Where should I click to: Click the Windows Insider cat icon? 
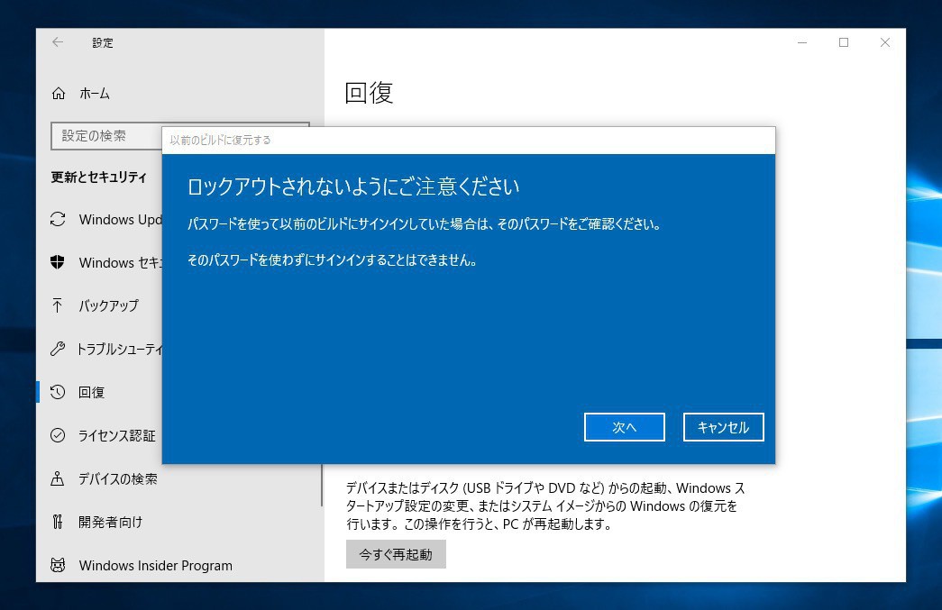click(x=58, y=565)
